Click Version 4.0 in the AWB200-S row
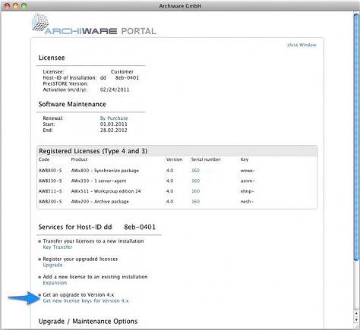 coord(170,202)
